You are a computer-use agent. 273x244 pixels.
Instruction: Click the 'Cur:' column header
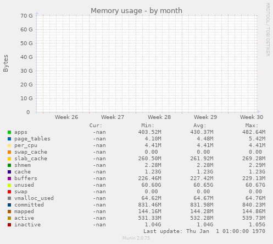coord(96,126)
